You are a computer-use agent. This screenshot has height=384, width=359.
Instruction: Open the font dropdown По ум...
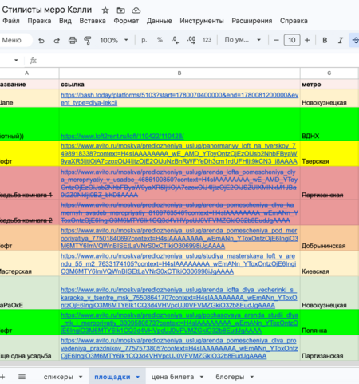coord(243,40)
